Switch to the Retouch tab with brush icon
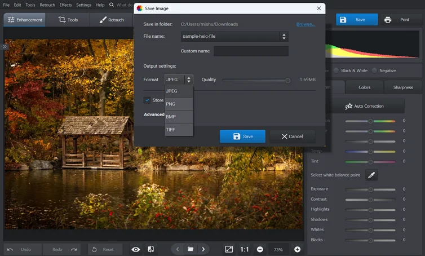This screenshot has width=425, height=256. click(x=112, y=20)
